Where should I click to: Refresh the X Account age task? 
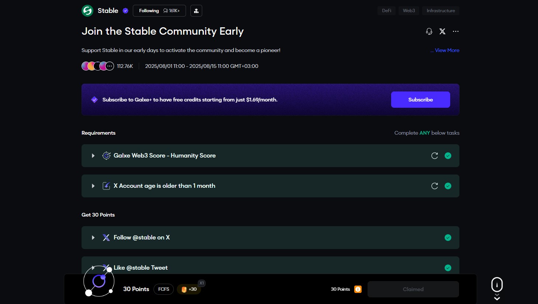tap(435, 186)
